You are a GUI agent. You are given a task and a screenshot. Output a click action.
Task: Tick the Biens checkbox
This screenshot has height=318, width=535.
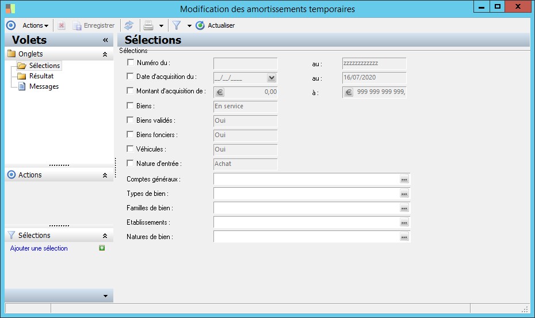[x=130, y=105]
